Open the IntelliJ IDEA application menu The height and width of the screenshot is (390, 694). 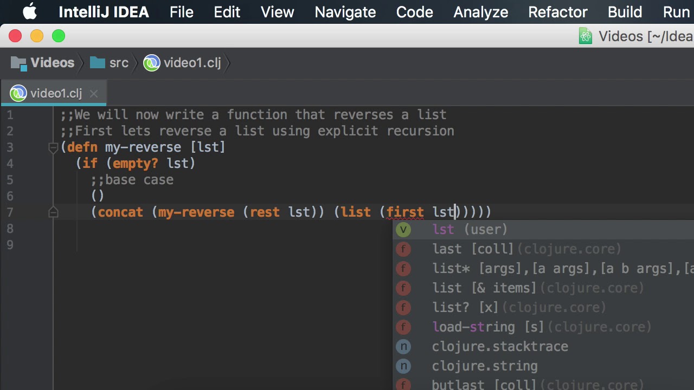(104, 12)
